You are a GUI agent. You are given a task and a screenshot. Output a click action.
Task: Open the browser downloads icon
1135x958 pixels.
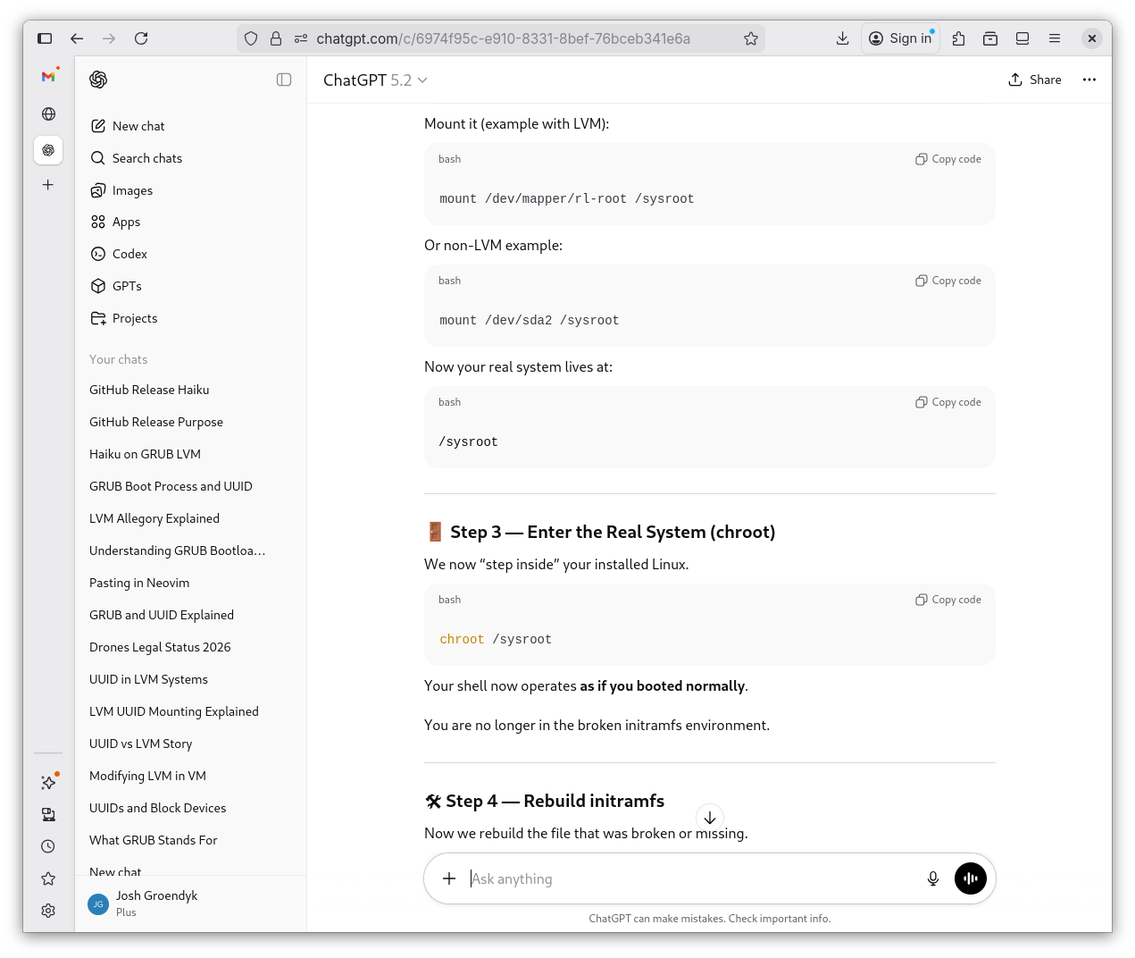click(842, 38)
